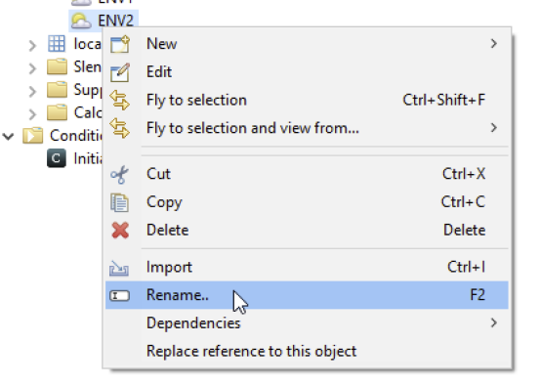540x387 pixels.
Task: Select the Calc folder in tree
Action: [x=74, y=112]
